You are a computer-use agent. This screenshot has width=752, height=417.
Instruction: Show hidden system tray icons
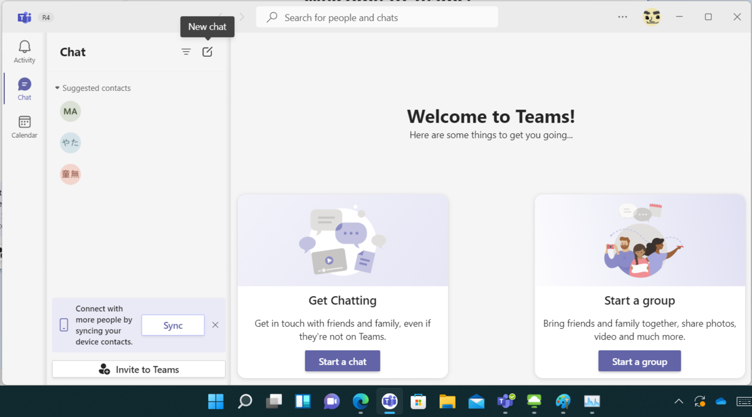point(679,401)
